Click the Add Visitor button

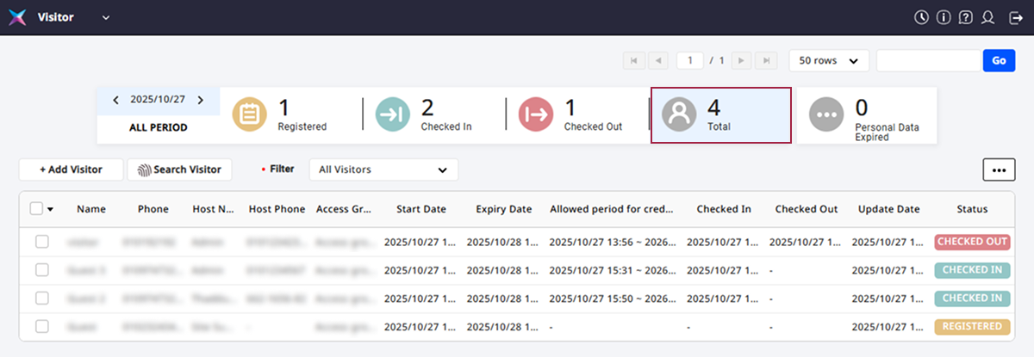click(x=71, y=169)
